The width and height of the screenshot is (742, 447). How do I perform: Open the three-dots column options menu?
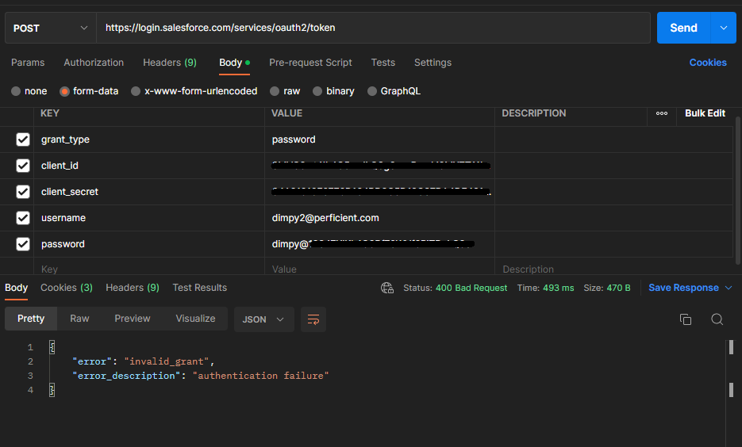pyautogui.click(x=662, y=113)
